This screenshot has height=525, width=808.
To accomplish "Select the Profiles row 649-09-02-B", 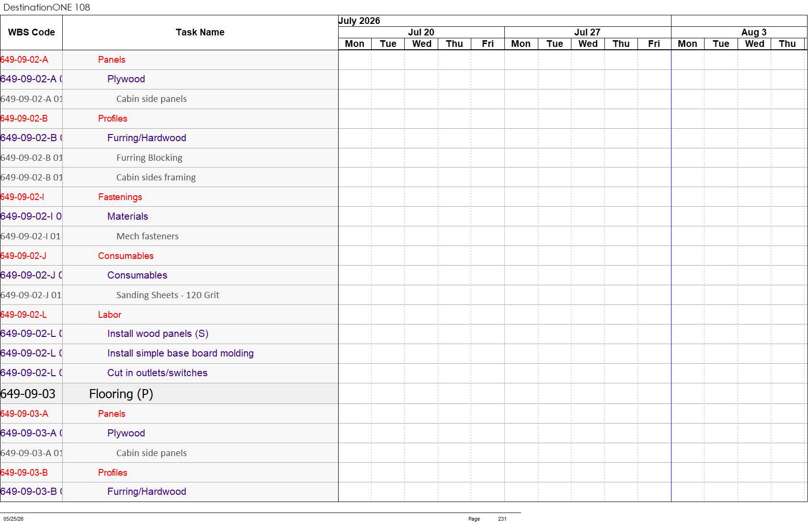I will click(x=169, y=119).
